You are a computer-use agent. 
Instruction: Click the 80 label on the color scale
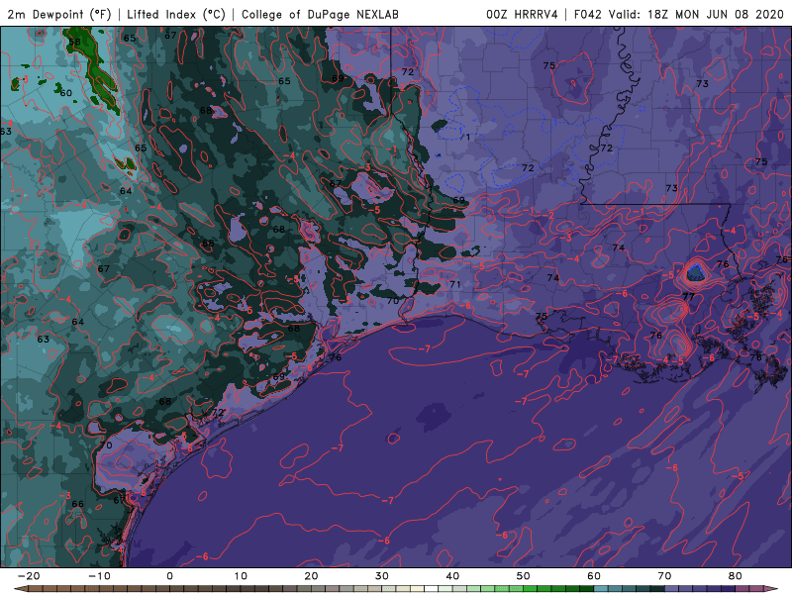pyautogui.click(x=736, y=576)
